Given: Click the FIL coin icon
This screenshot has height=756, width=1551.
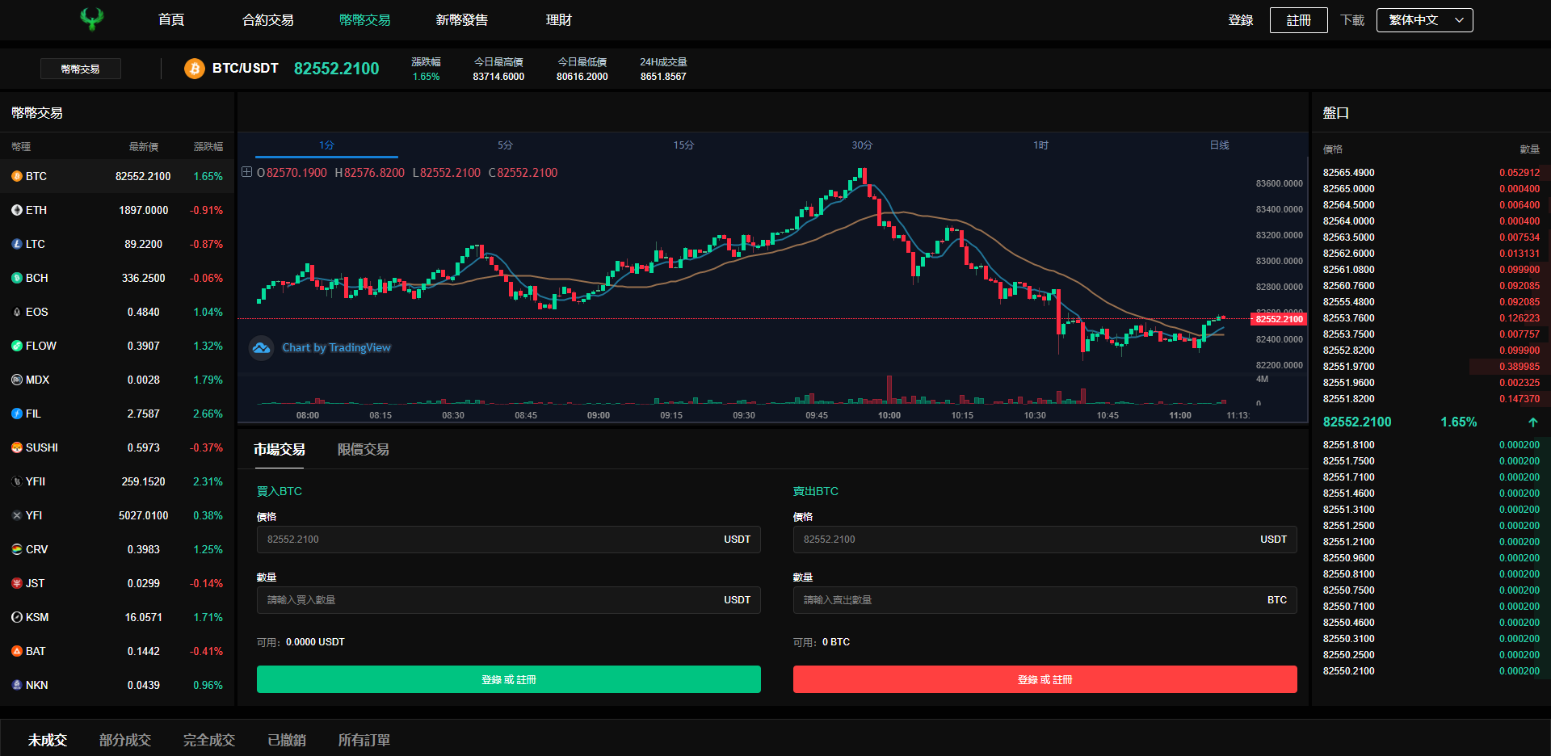Looking at the screenshot, I should click(x=17, y=414).
